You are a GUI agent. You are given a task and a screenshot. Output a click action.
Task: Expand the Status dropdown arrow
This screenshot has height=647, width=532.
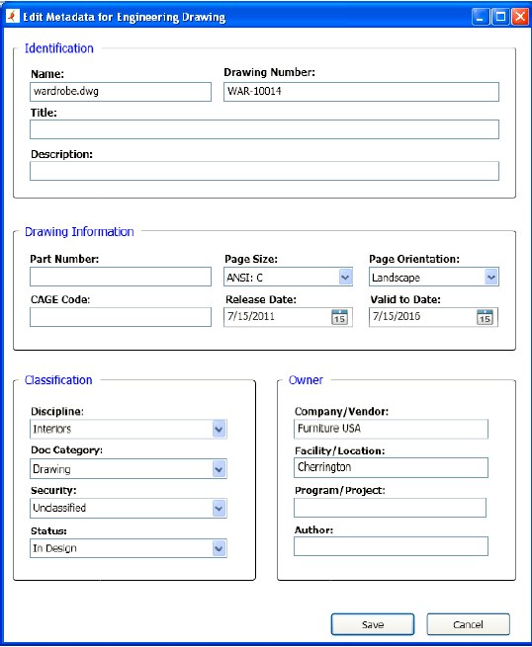click(x=219, y=548)
